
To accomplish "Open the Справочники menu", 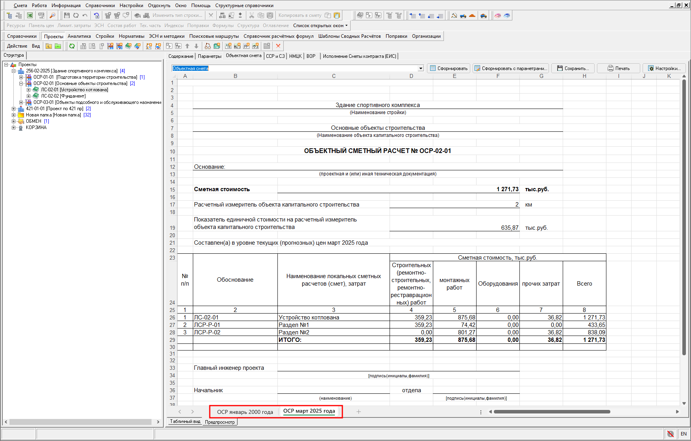I will tap(100, 6).
